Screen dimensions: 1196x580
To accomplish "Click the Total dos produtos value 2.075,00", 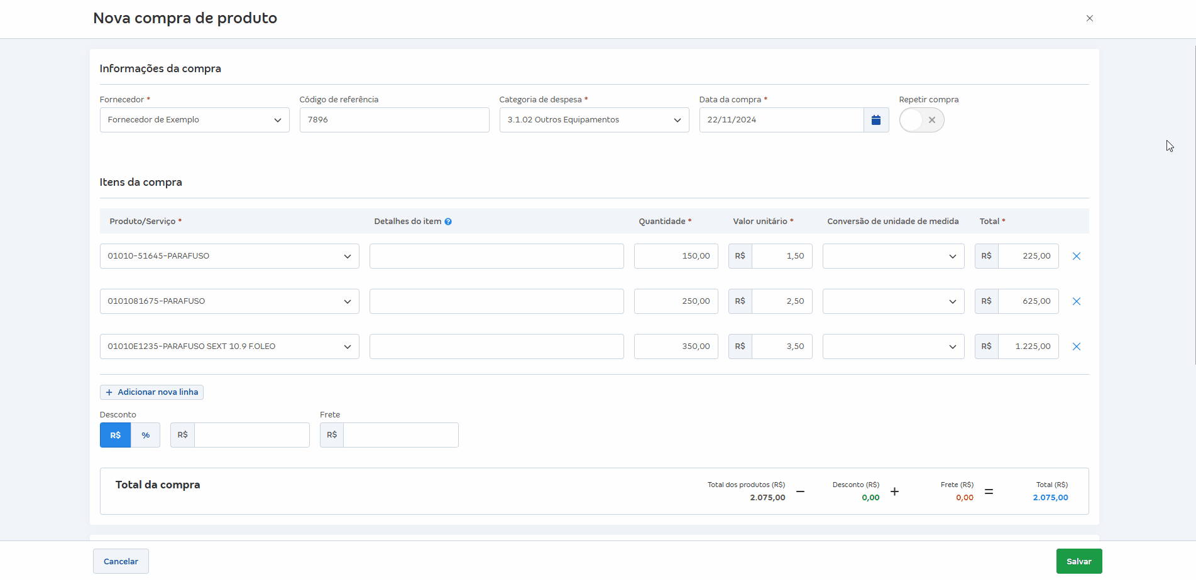I will pyautogui.click(x=767, y=498).
